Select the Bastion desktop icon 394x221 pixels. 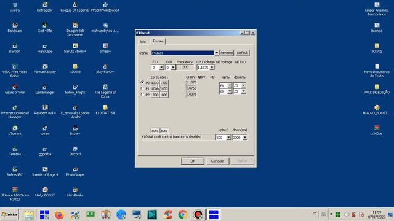15,48
